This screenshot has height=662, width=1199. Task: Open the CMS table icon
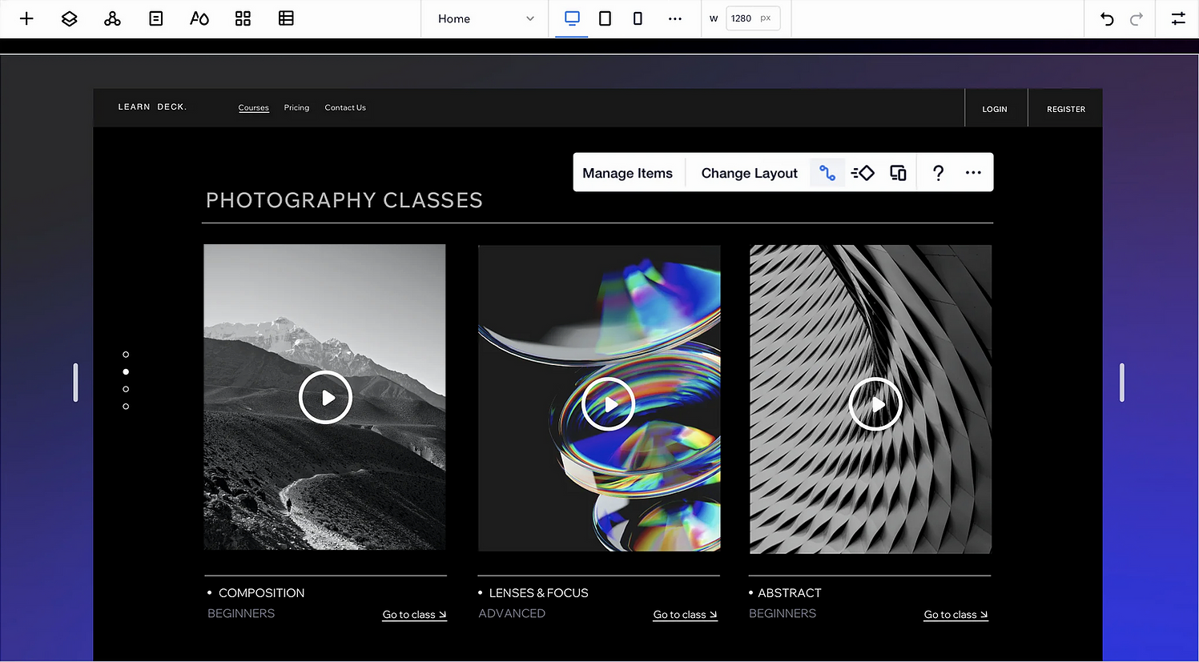click(286, 18)
